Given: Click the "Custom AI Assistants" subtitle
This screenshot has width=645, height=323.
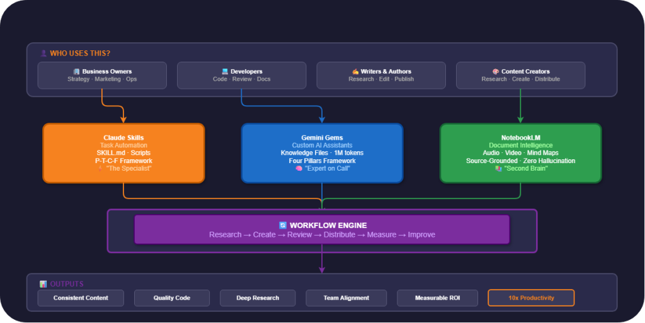Looking at the screenshot, I should (322, 145).
